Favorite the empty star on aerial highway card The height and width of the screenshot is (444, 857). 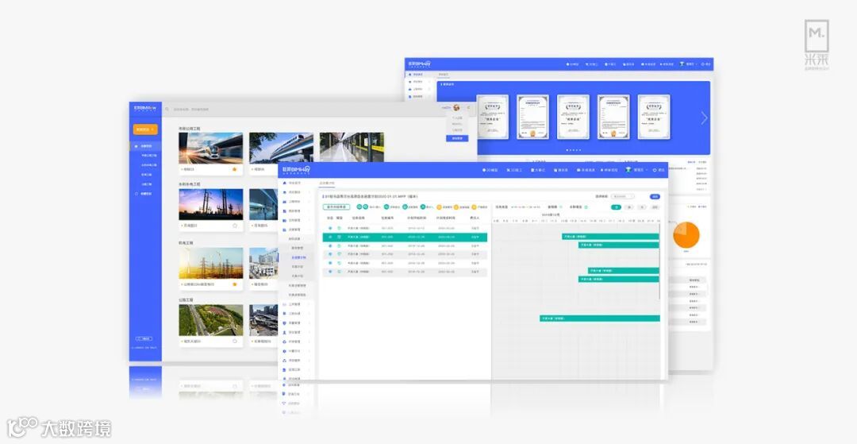[x=235, y=341]
